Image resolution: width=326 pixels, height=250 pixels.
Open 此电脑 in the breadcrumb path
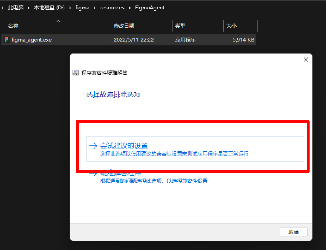pos(16,8)
